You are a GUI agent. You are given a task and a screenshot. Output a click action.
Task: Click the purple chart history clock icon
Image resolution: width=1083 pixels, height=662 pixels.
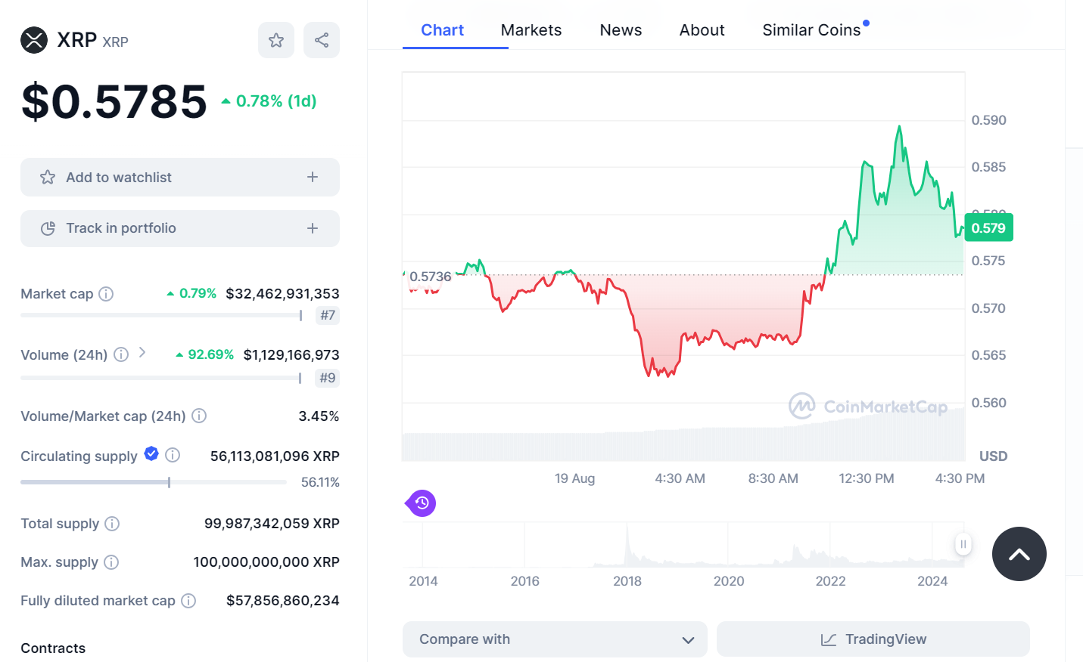click(x=422, y=503)
